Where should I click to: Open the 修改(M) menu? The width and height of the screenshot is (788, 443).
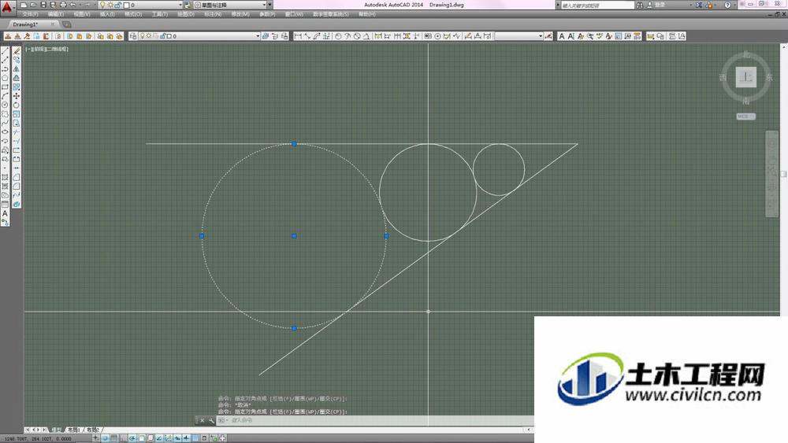coord(240,14)
